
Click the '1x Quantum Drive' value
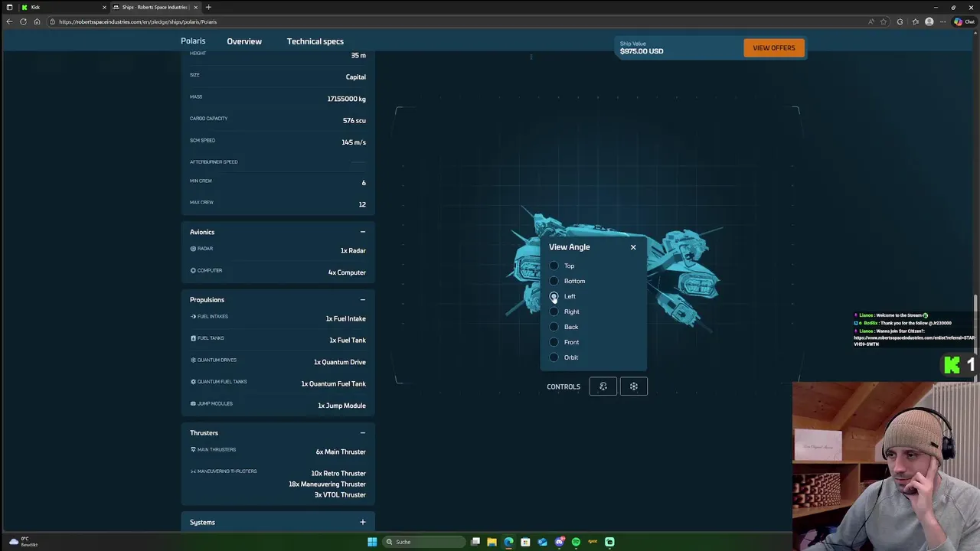pos(340,362)
